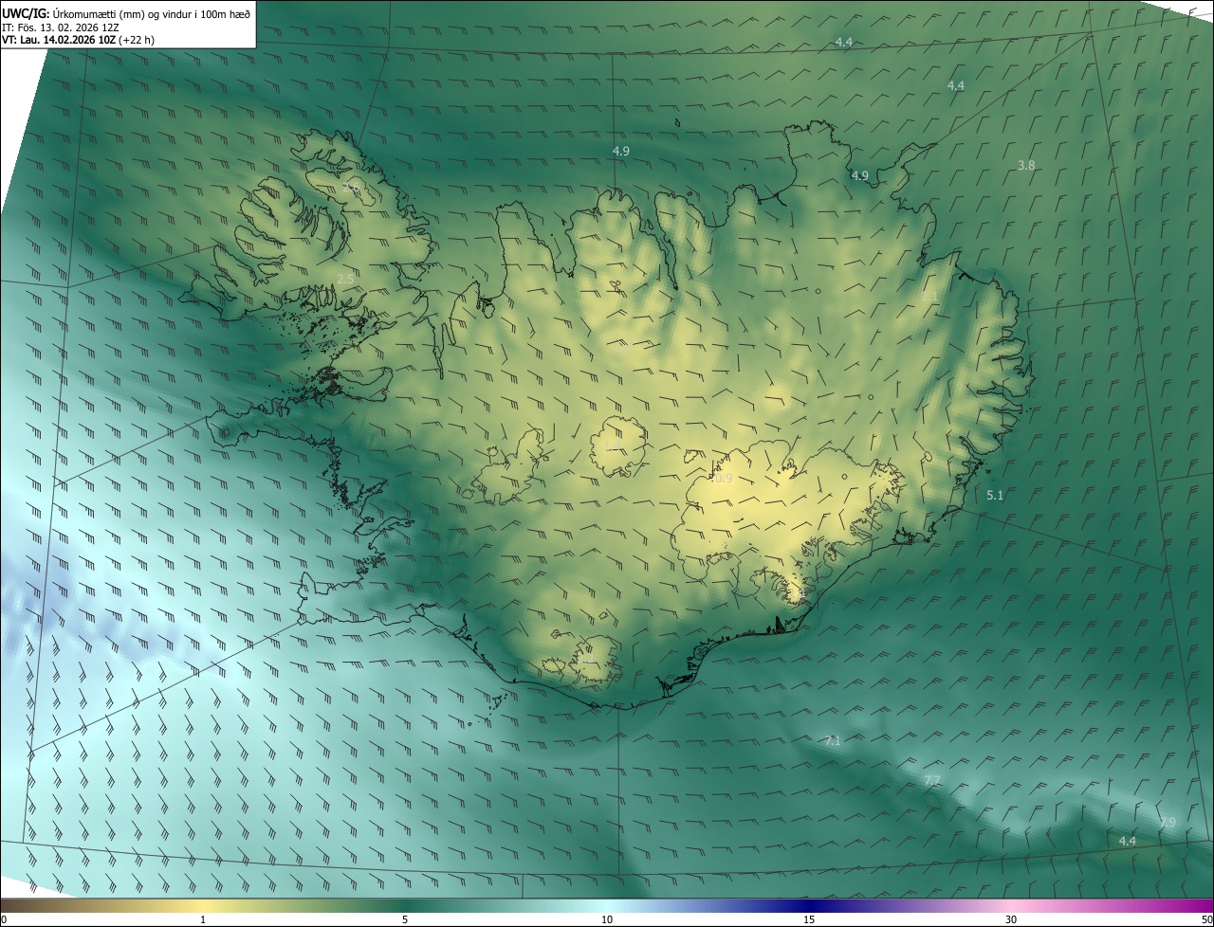The height and width of the screenshot is (927, 1214).
Task: Click the 0 tick on the color scale
Action: click(4, 919)
